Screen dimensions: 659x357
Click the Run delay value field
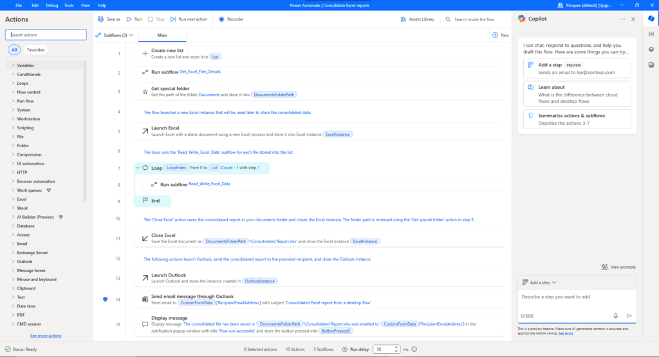[x=384, y=349]
